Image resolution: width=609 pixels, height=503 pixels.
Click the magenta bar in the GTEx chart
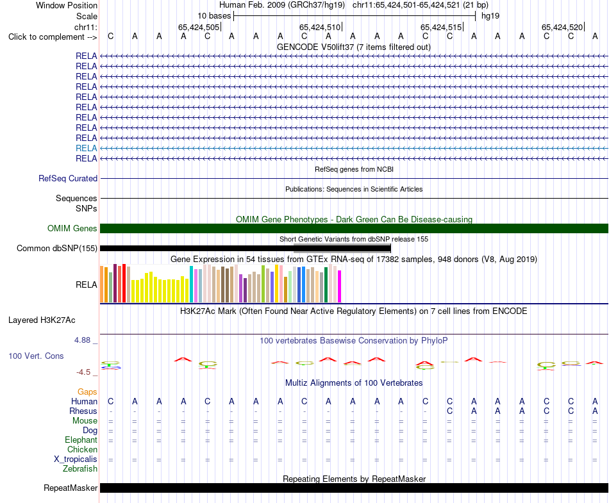[x=340, y=286]
